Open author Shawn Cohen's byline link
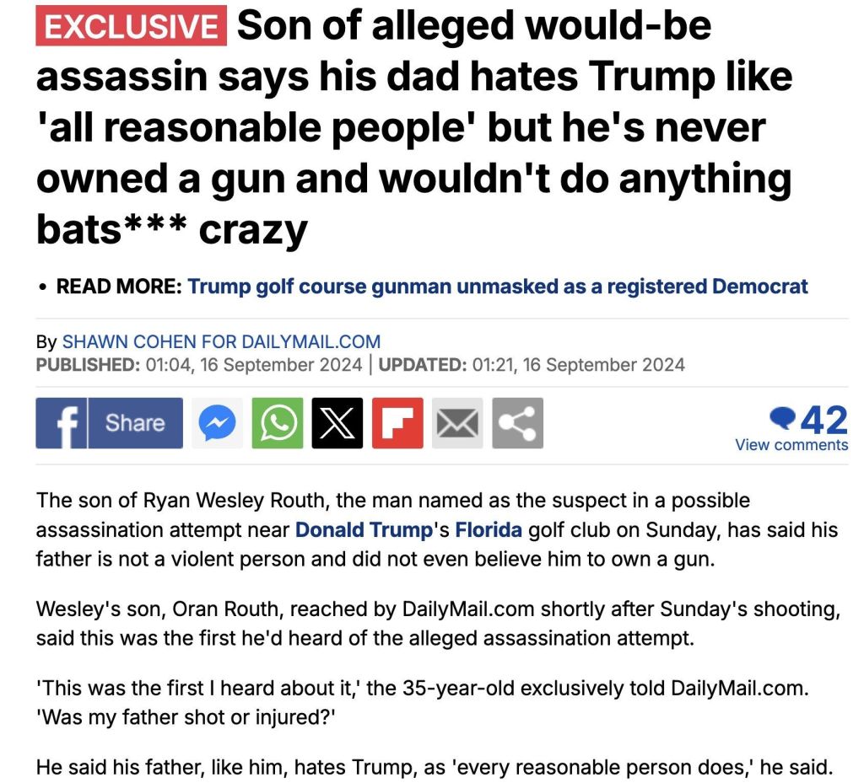 221,342
